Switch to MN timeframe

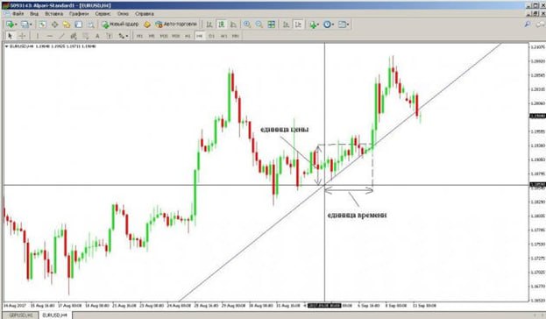(x=236, y=36)
